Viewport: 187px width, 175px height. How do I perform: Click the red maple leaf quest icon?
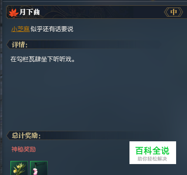14,13
